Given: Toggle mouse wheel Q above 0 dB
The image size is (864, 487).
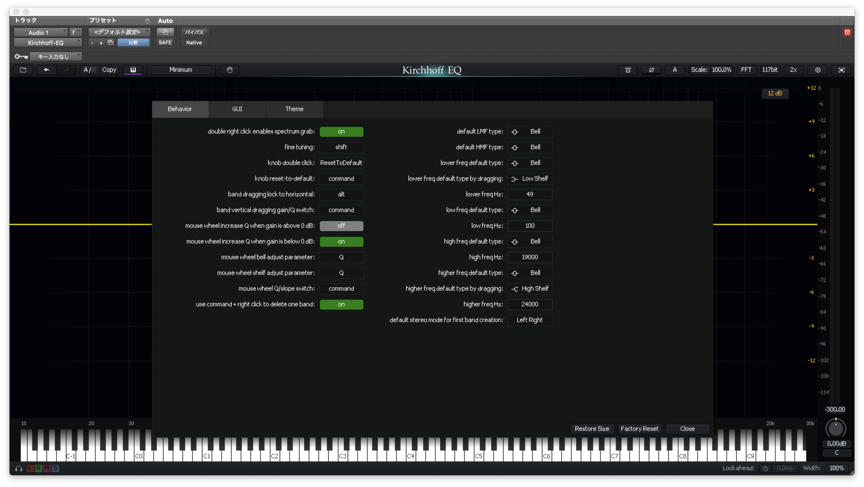Looking at the screenshot, I should pos(341,226).
